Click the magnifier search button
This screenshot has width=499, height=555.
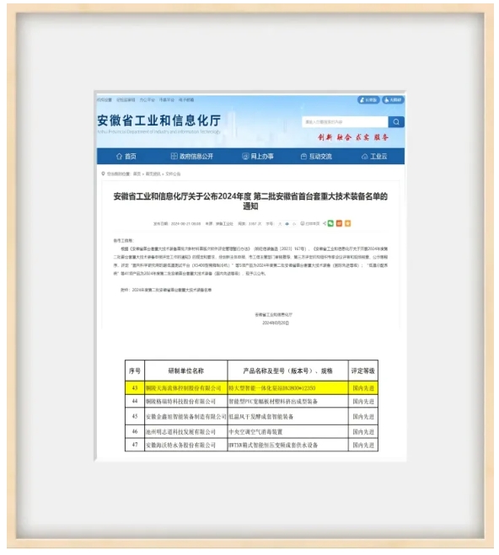click(x=396, y=122)
